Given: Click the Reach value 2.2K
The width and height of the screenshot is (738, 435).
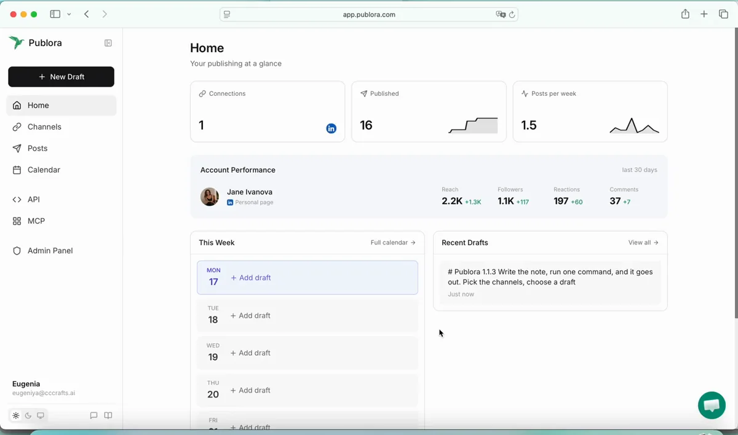Looking at the screenshot, I should (452, 201).
